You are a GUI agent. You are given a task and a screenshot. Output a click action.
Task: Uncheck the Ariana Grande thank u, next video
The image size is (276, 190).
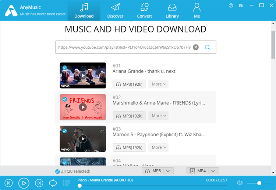(x=65, y=68)
